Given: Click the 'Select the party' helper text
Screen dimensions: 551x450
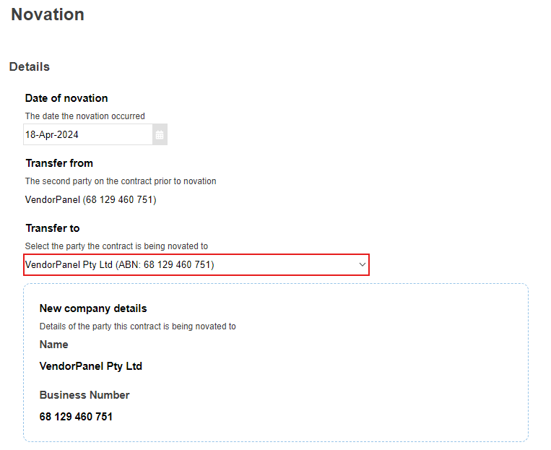Looking at the screenshot, I should (116, 246).
